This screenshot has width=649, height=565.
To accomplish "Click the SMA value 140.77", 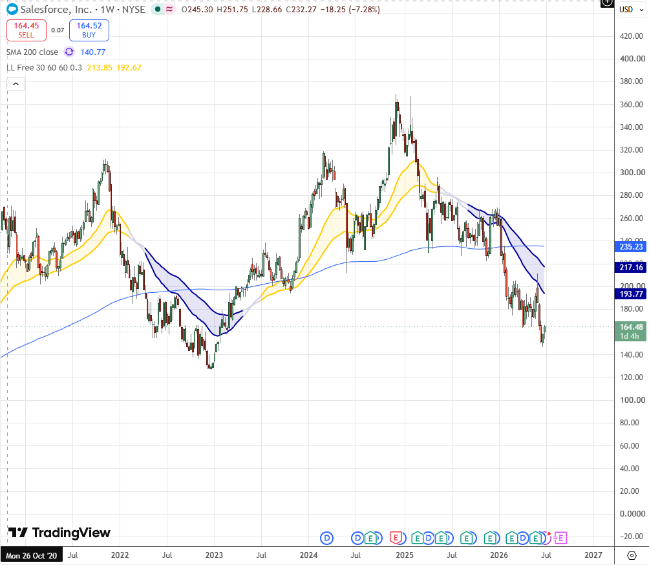I will point(92,52).
